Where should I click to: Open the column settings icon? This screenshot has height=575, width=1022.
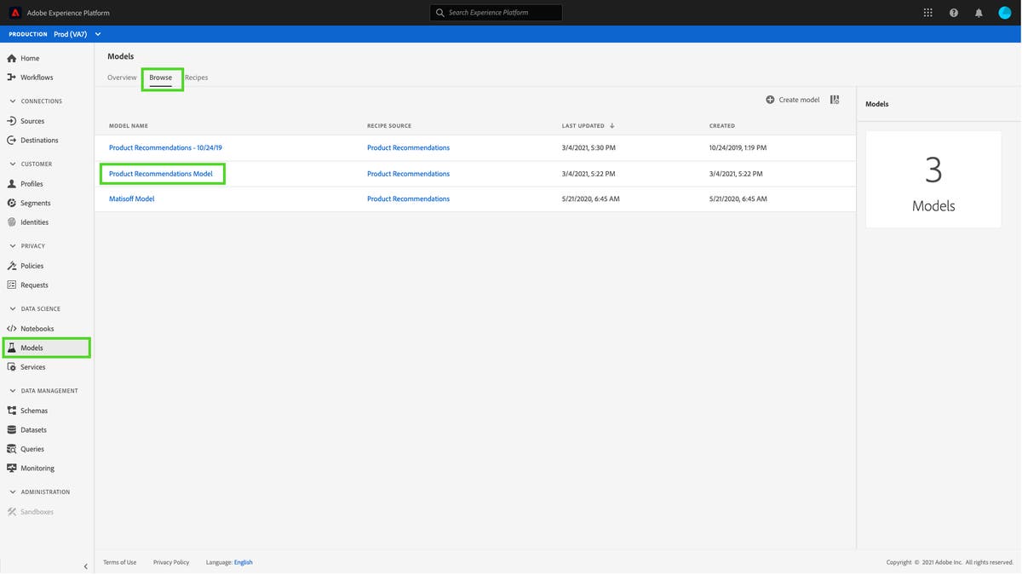(x=835, y=100)
